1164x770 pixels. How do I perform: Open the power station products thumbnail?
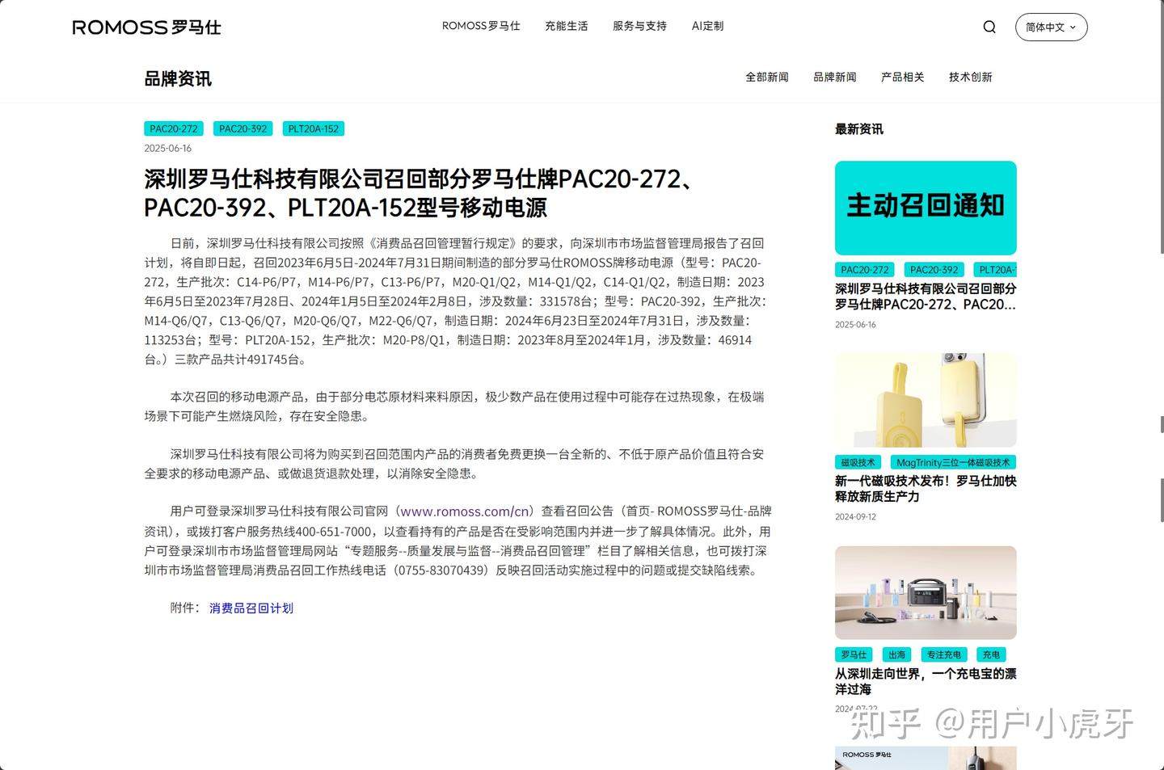pos(926,593)
